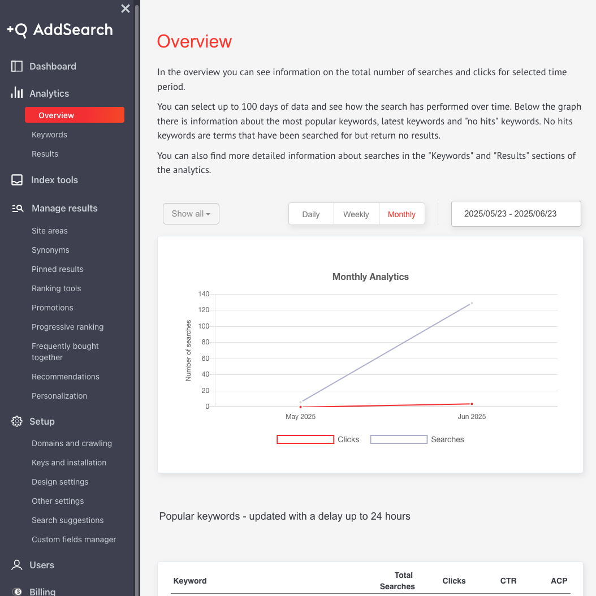Switch chart view to Daily
This screenshot has height=596, width=596.
tap(311, 214)
